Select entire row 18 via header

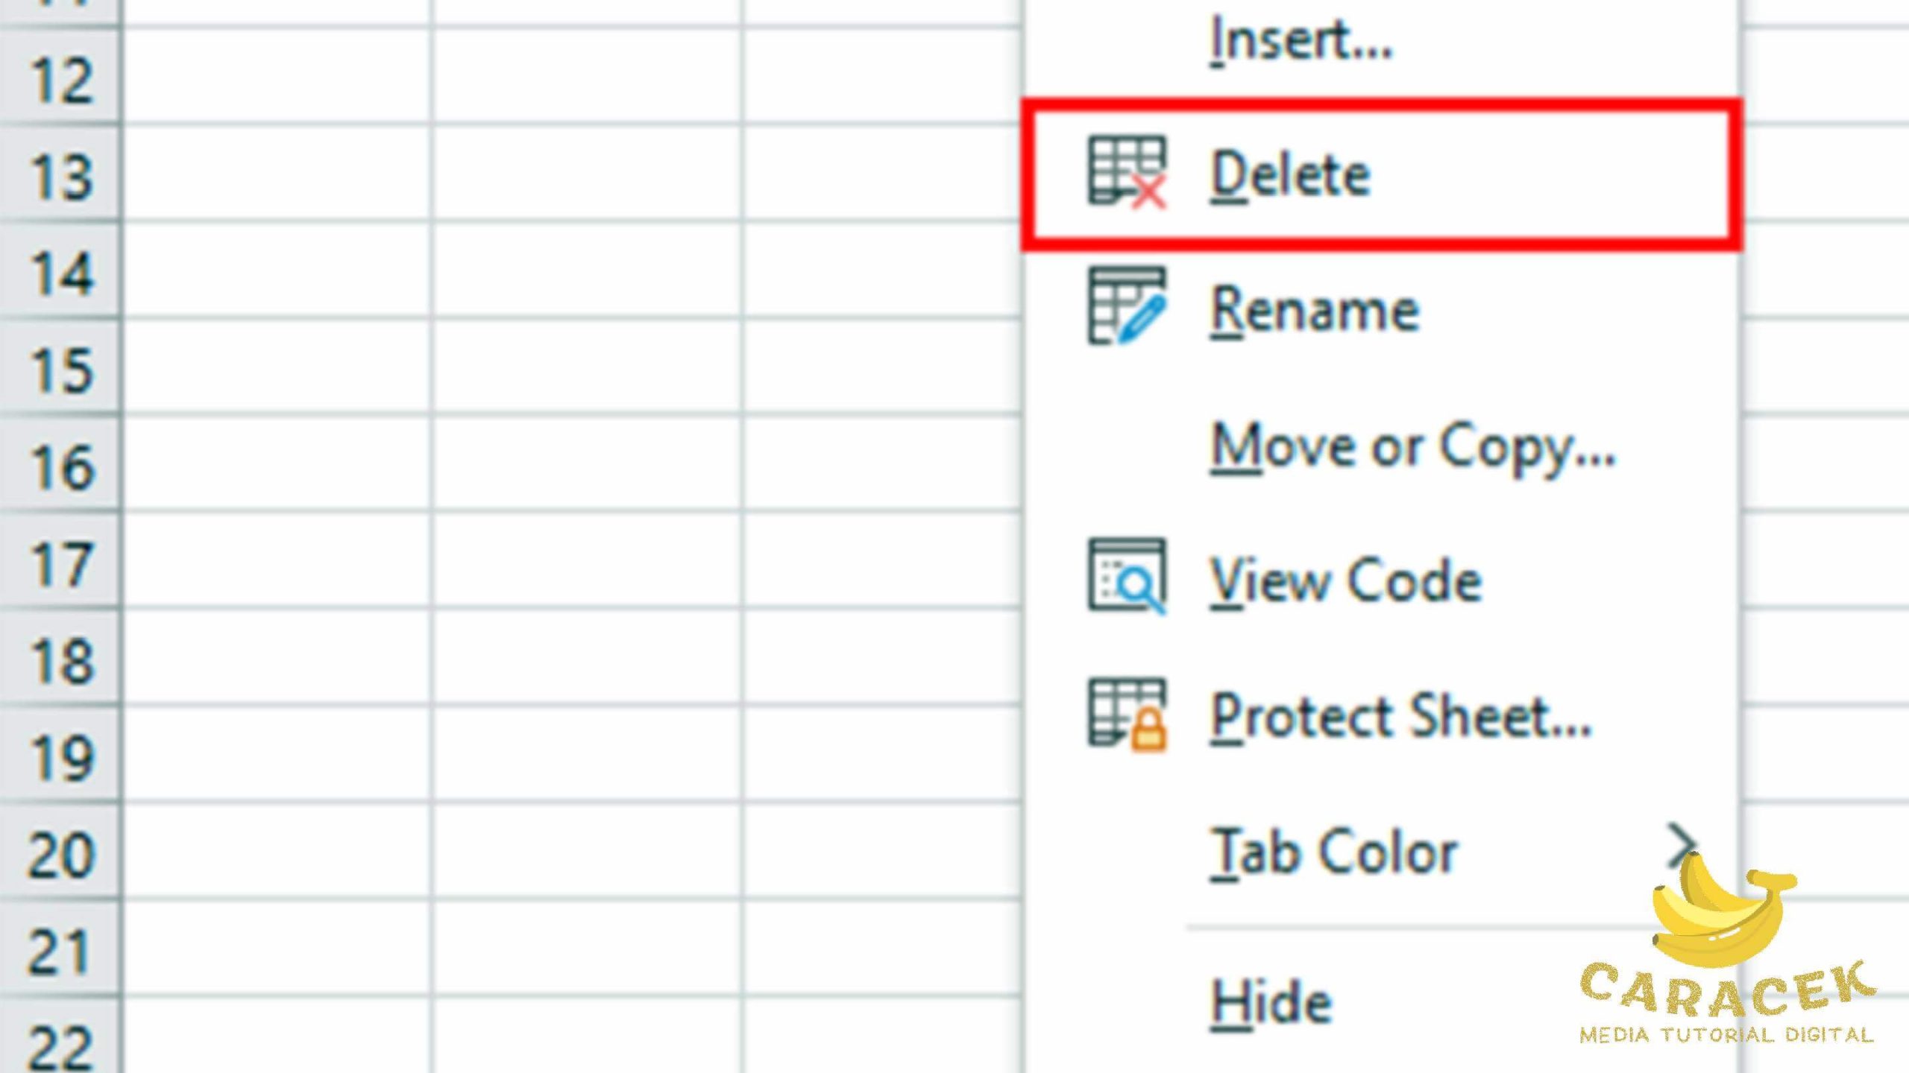[x=61, y=660]
